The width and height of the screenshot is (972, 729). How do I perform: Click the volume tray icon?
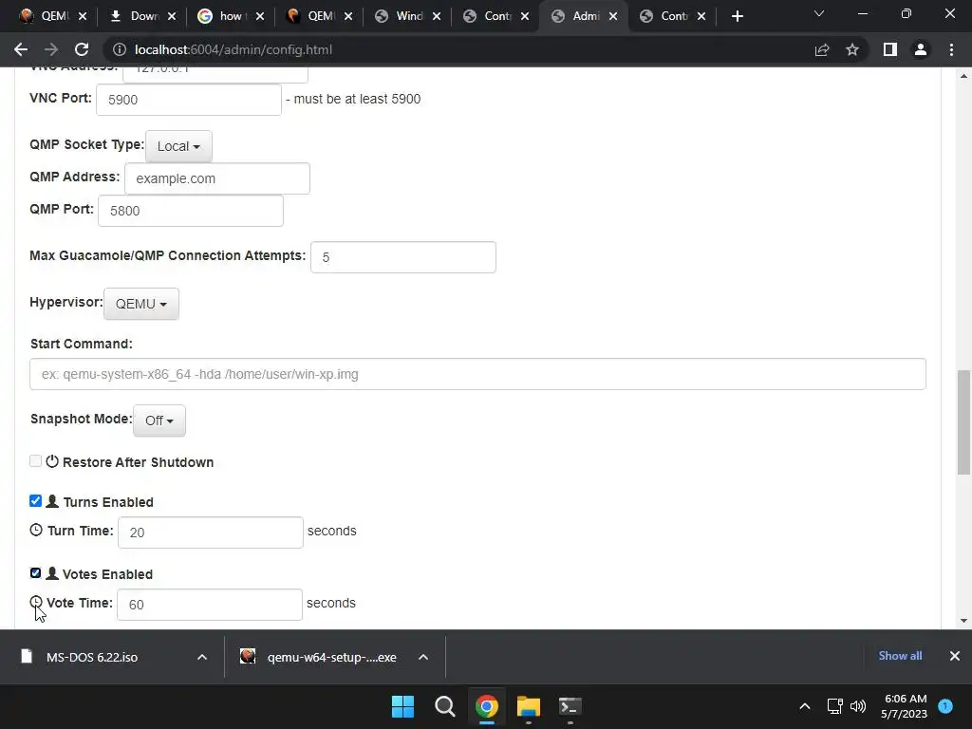tap(858, 706)
